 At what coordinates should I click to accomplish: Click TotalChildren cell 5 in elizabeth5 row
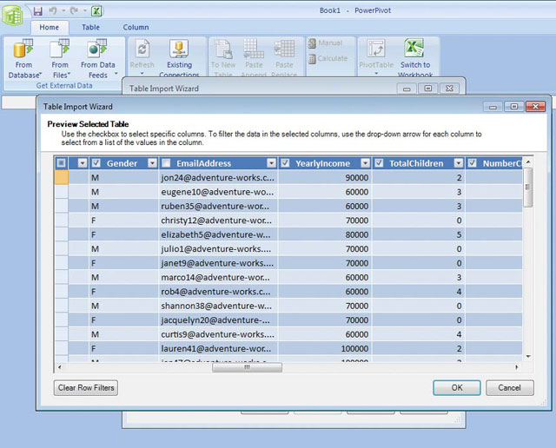pyautogui.click(x=418, y=234)
